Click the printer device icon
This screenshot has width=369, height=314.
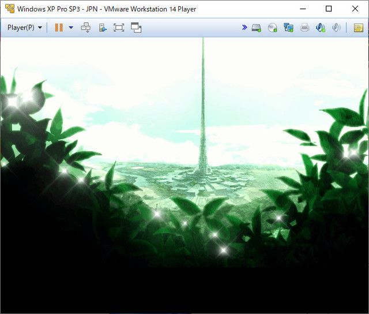(304, 28)
